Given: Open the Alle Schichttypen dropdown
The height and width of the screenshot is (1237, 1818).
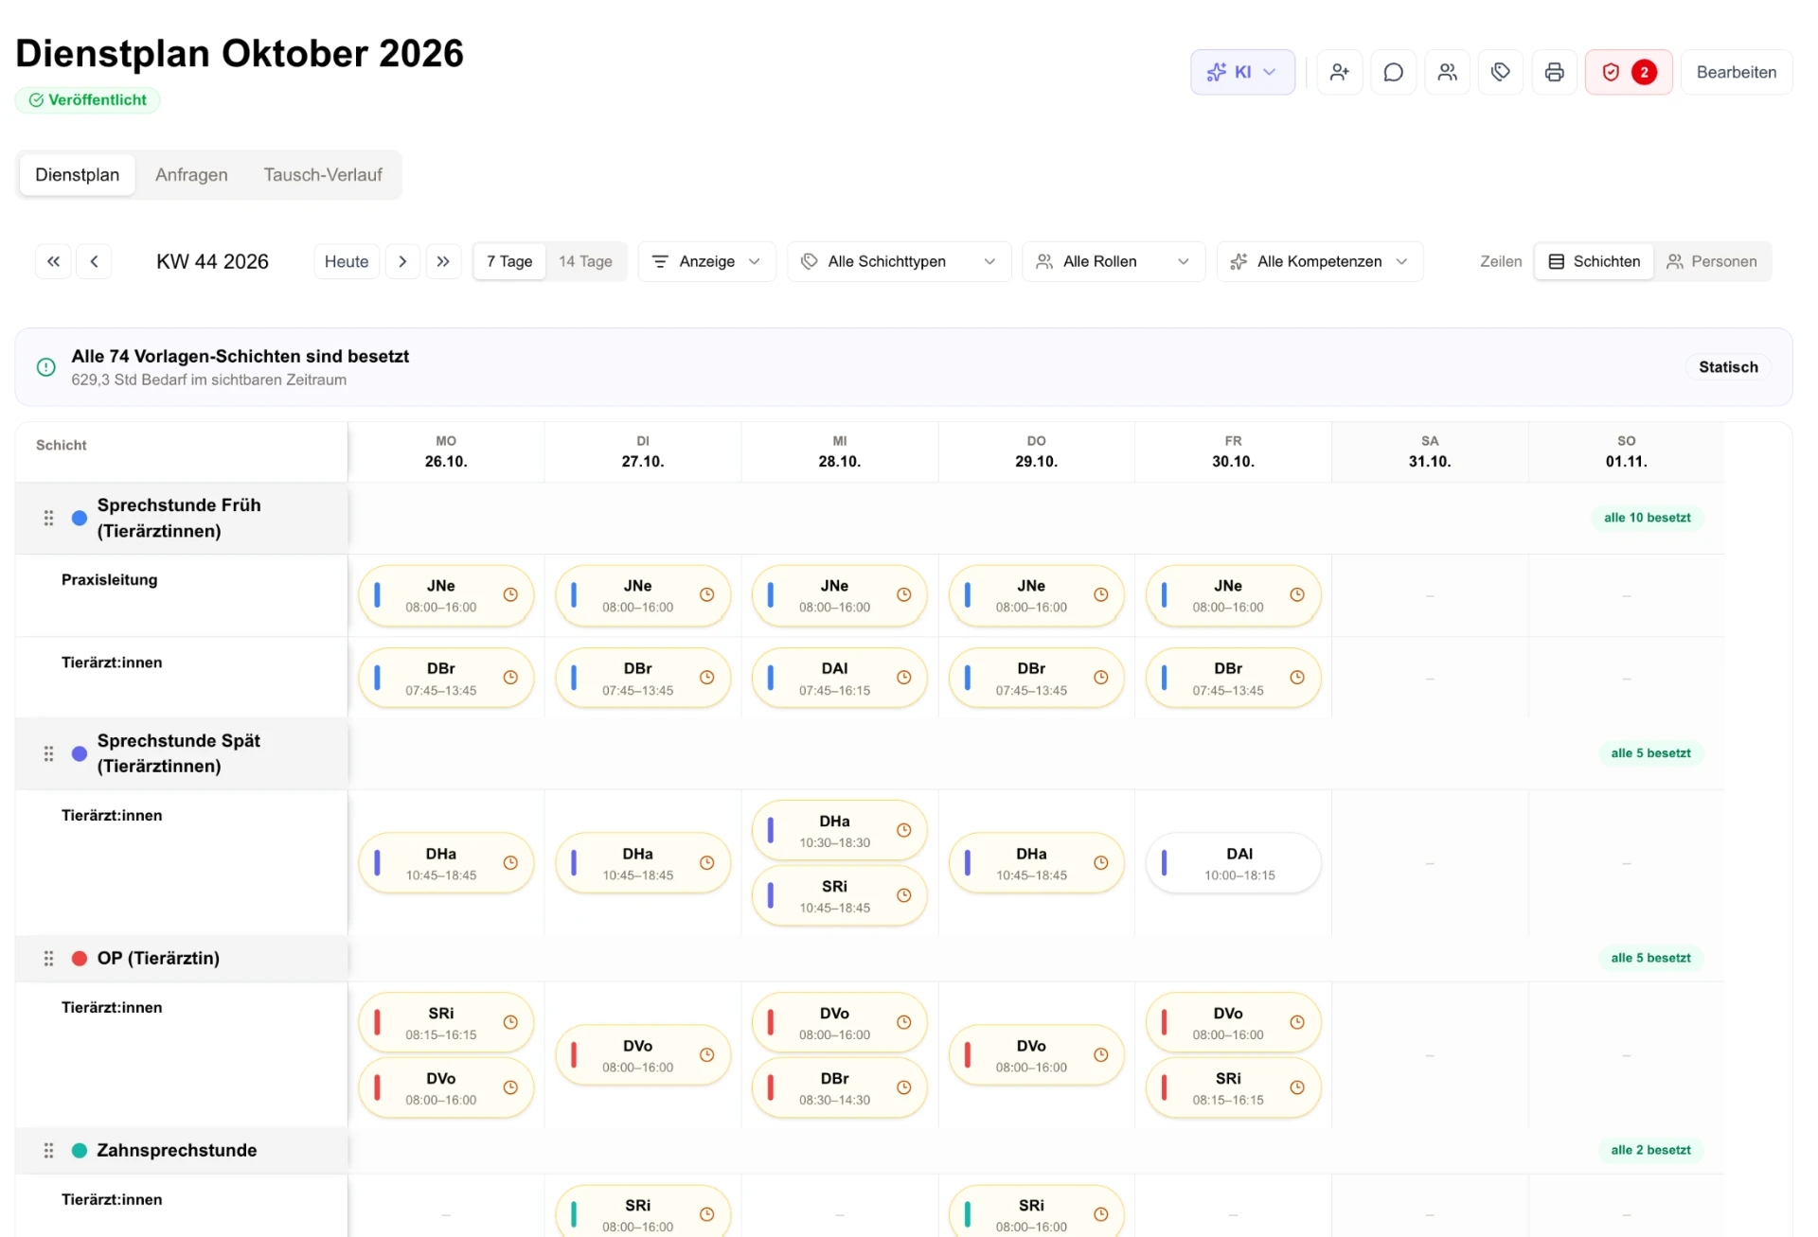Looking at the screenshot, I should tap(899, 261).
